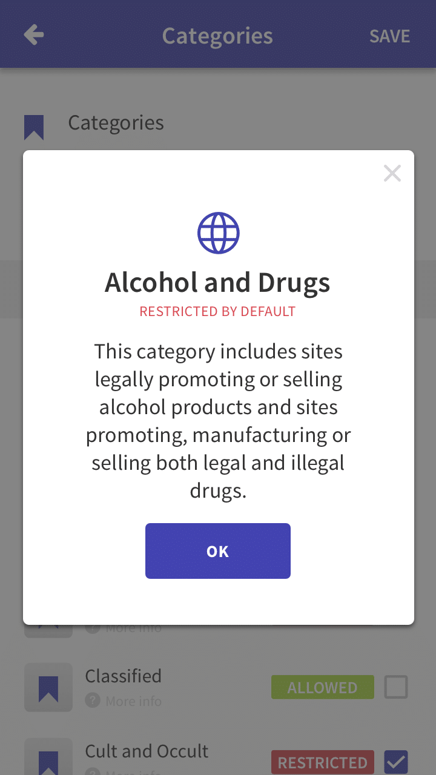
Task: Click the Categories title in header
Action: (x=217, y=36)
